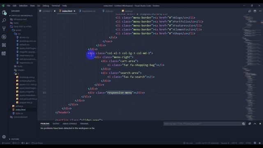The height and width of the screenshot is (148, 263).
Task: Select the Output panel tab
Action: coord(56,124)
